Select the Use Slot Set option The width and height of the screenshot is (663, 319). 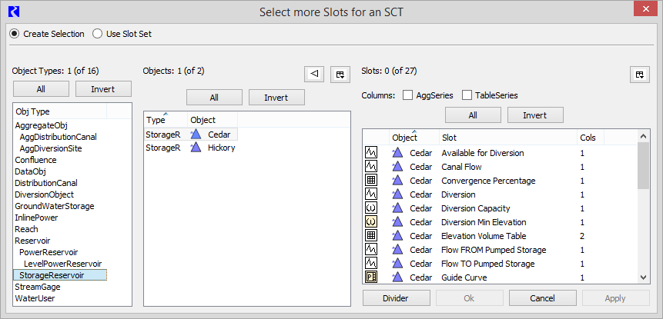click(x=98, y=34)
